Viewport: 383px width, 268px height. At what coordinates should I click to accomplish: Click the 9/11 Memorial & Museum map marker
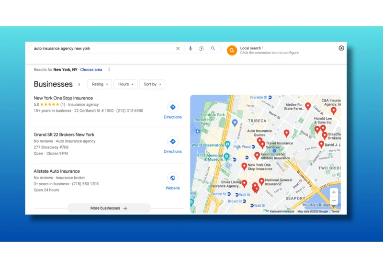(226, 156)
